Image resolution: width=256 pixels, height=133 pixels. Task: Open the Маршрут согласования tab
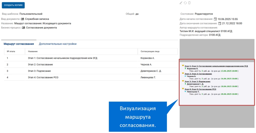tap(19, 44)
